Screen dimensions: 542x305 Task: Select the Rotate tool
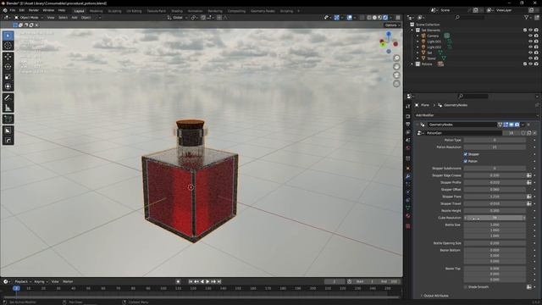(8, 66)
